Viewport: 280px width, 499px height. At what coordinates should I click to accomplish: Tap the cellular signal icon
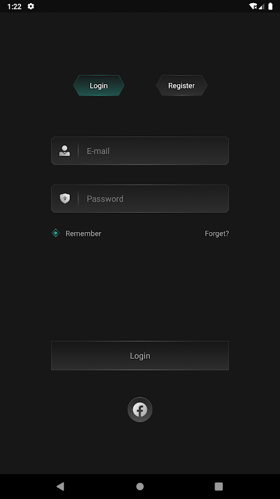(x=261, y=6)
